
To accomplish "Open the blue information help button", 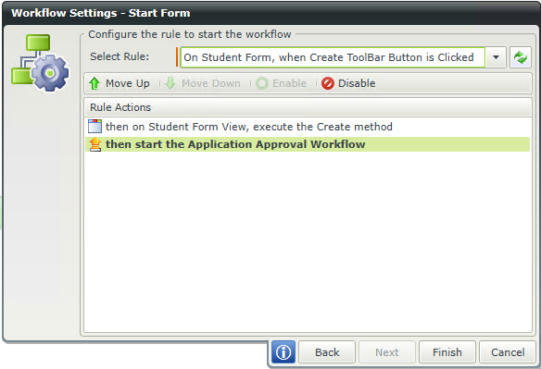I will 283,352.
